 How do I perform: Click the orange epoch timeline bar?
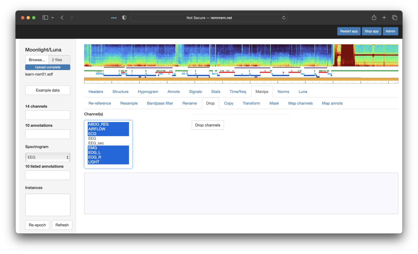pos(241,79)
